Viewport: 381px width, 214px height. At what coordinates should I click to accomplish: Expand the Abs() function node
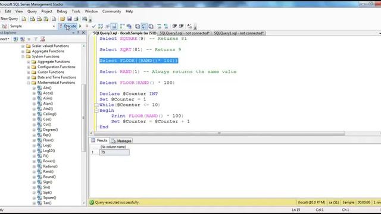coord(34,88)
